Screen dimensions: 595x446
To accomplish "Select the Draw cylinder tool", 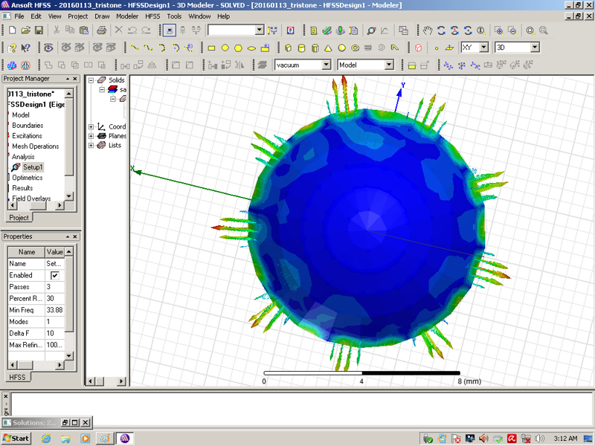I will pos(301,48).
